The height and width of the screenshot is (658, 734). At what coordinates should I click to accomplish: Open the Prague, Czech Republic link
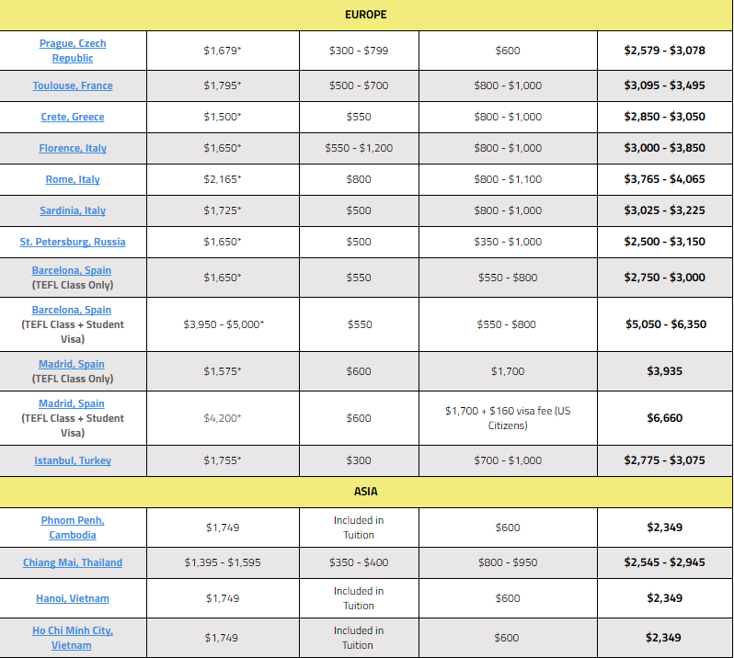click(73, 51)
